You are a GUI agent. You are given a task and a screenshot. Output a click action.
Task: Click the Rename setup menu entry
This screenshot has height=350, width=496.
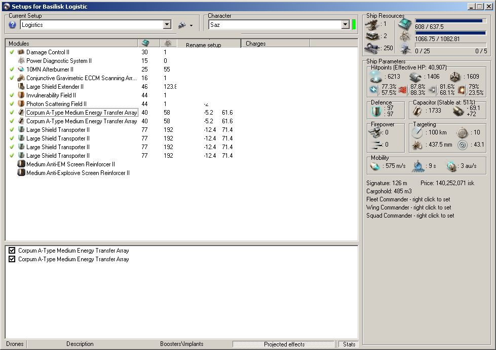pos(203,45)
